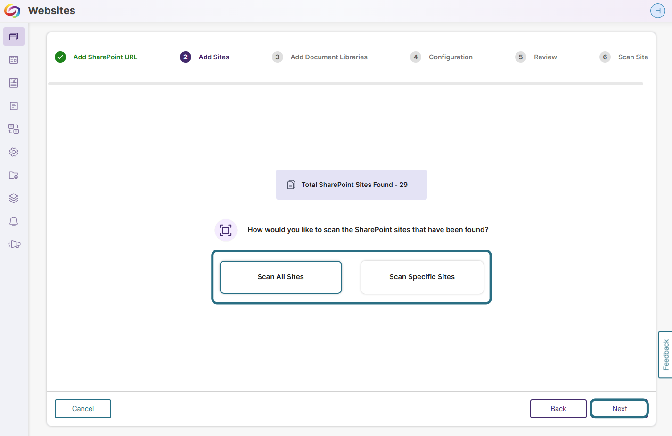
Task: Click the app logo at top left
Action: (x=12, y=11)
